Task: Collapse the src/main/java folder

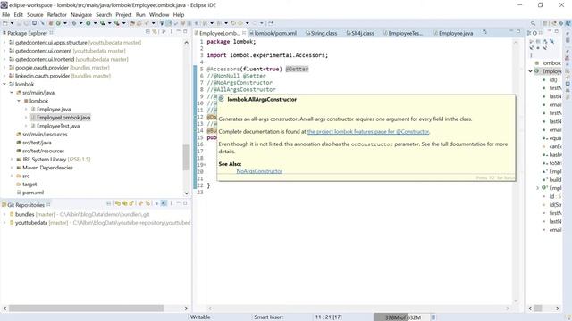Action: pyautogui.click(x=12, y=93)
